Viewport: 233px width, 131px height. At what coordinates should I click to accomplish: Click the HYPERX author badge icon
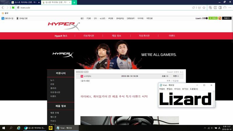click(82, 76)
